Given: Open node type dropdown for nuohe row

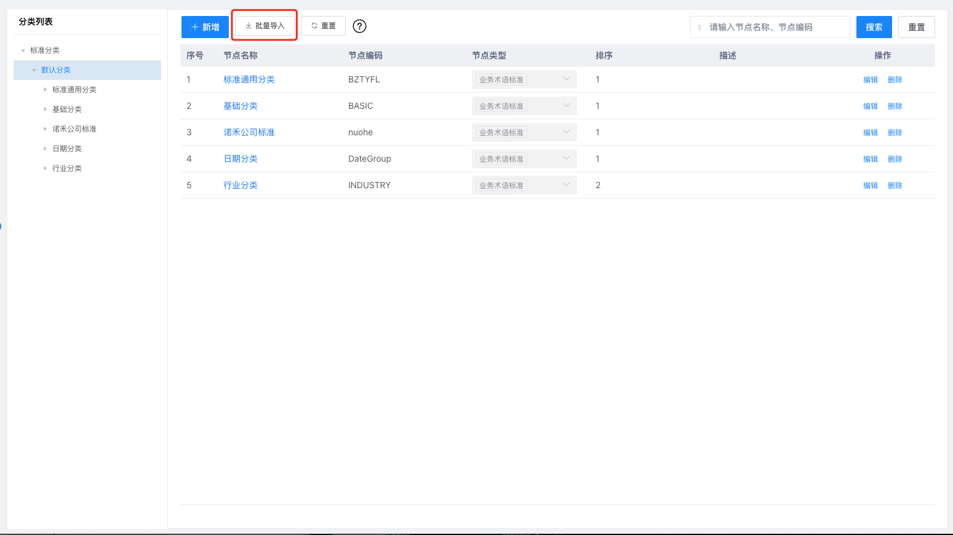Looking at the screenshot, I should 524,132.
